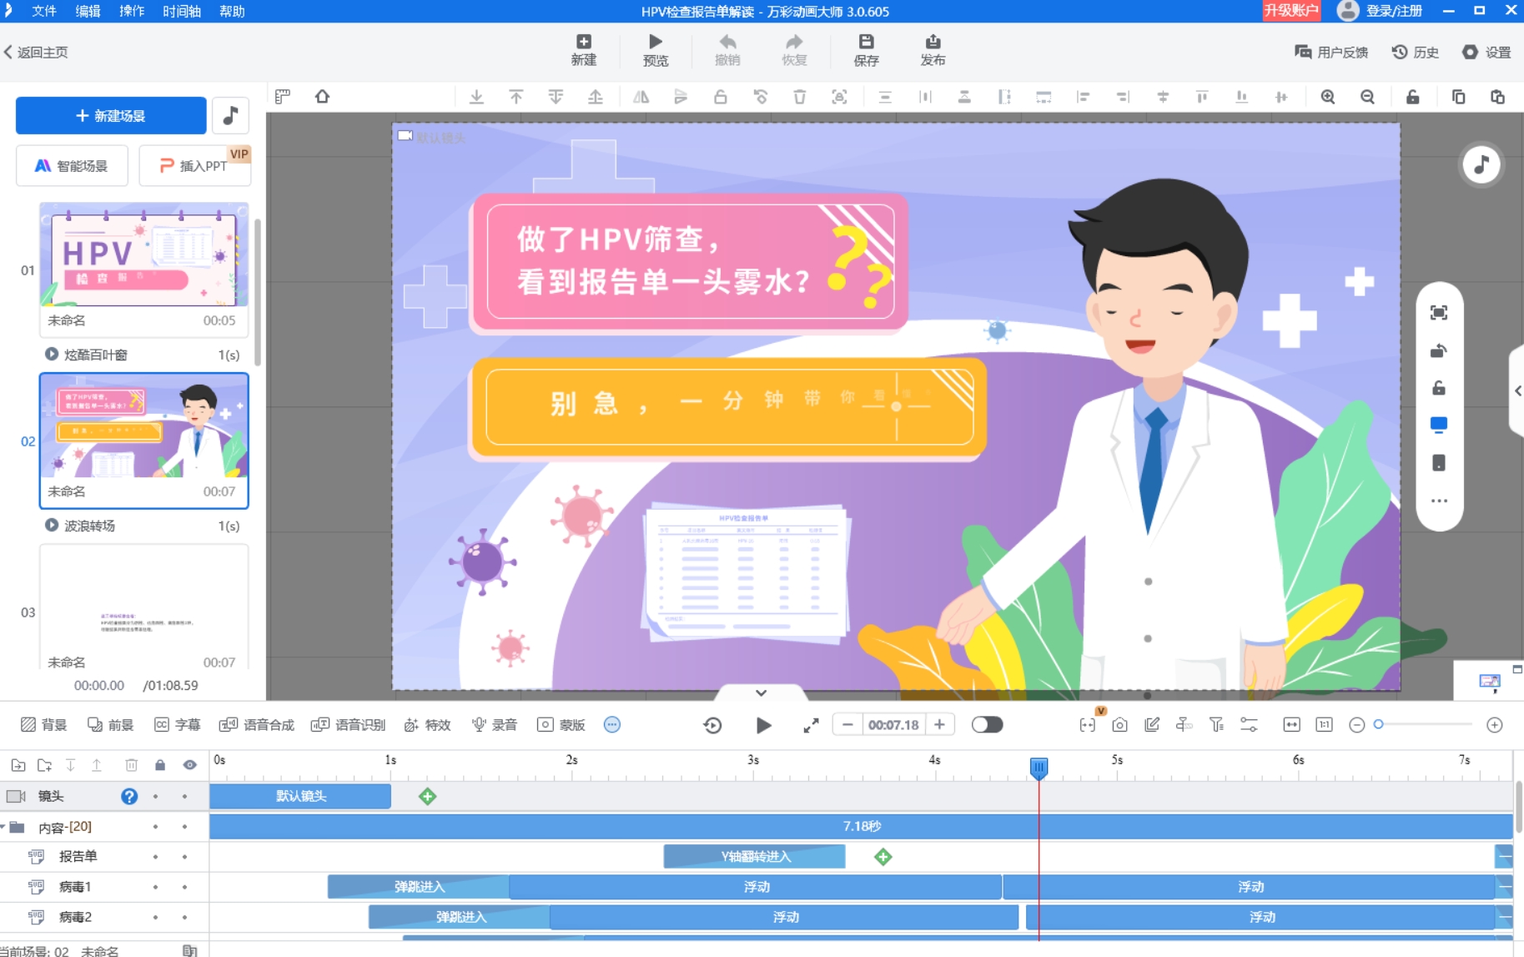Image resolution: width=1524 pixels, height=957 pixels.
Task: Click the paste icon in canvas toolbar
Action: 1497,97
